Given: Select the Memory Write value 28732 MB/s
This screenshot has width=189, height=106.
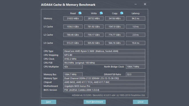Looking at the screenshot, I should [x=94, y=18].
